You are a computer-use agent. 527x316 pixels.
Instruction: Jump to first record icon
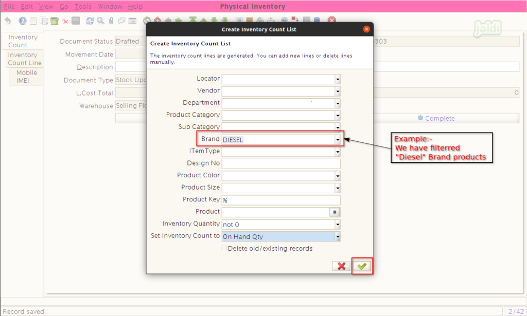pyautogui.click(x=192, y=20)
